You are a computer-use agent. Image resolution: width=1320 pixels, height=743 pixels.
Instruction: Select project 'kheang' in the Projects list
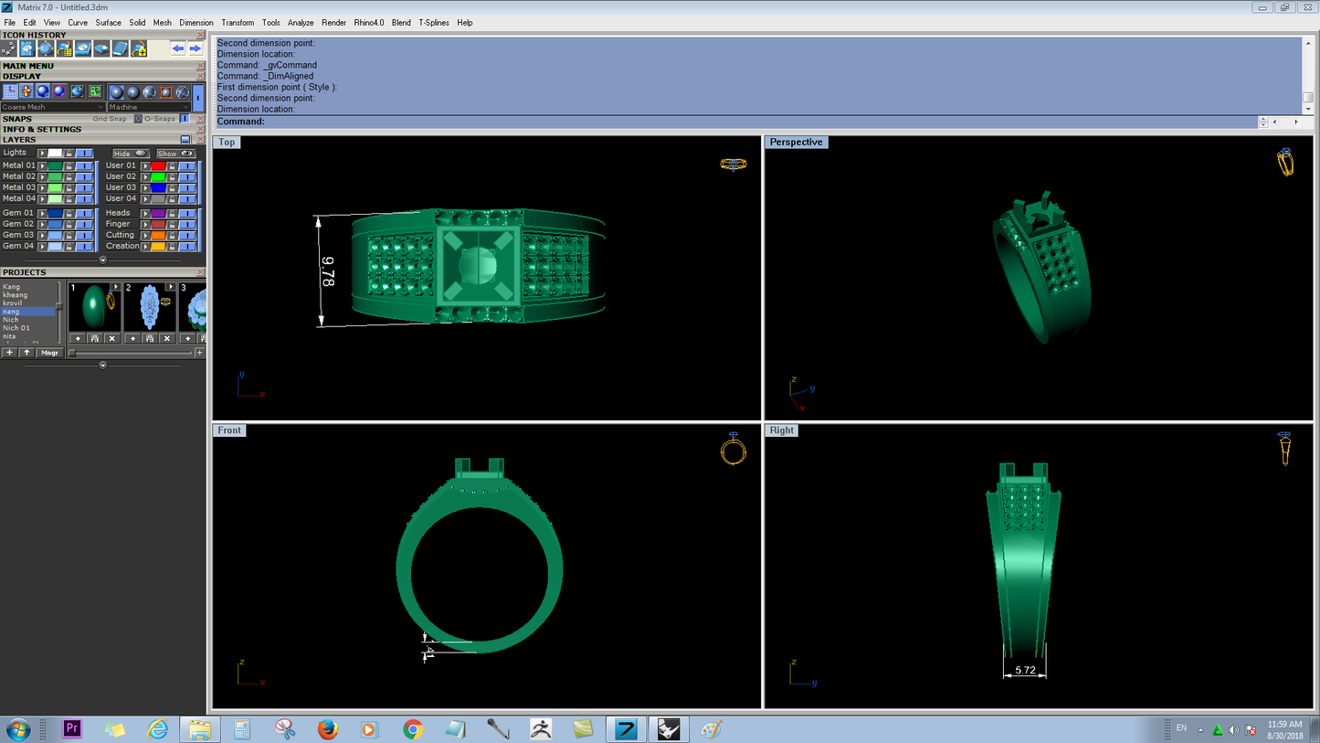16,295
